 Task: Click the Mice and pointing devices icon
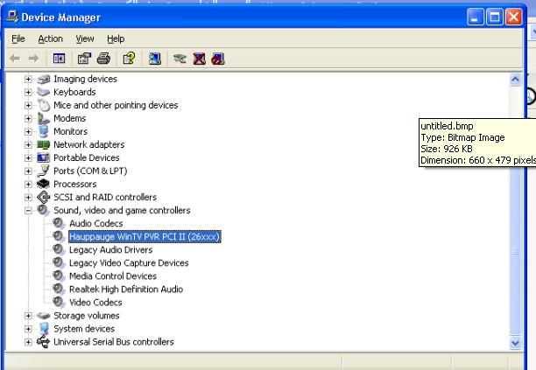(x=44, y=105)
